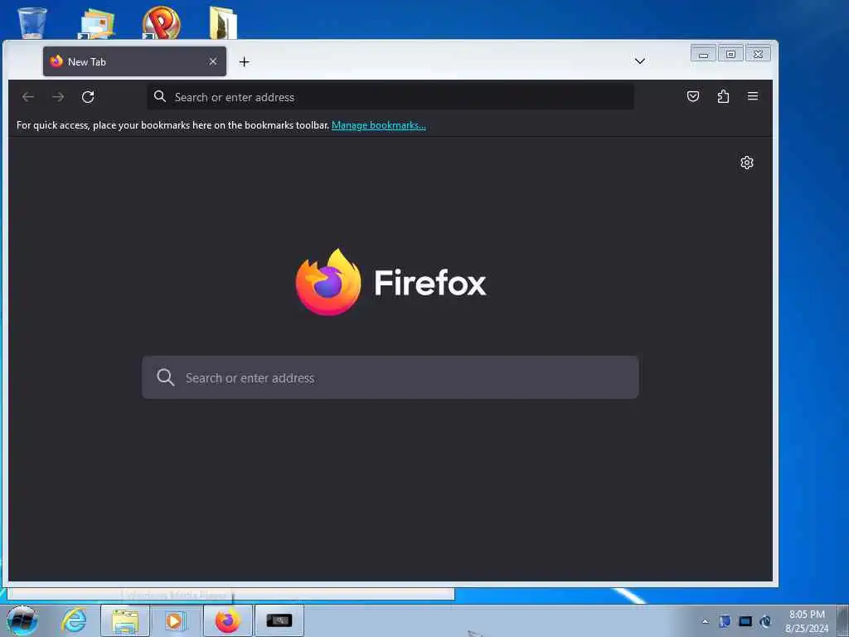This screenshot has width=849, height=637.
Task: Select the New Tab tab
Action: (x=134, y=61)
